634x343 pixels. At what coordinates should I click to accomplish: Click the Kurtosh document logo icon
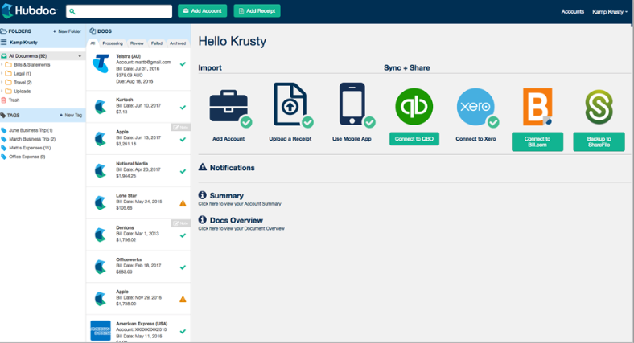pyautogui.click(x=101, y=107)
